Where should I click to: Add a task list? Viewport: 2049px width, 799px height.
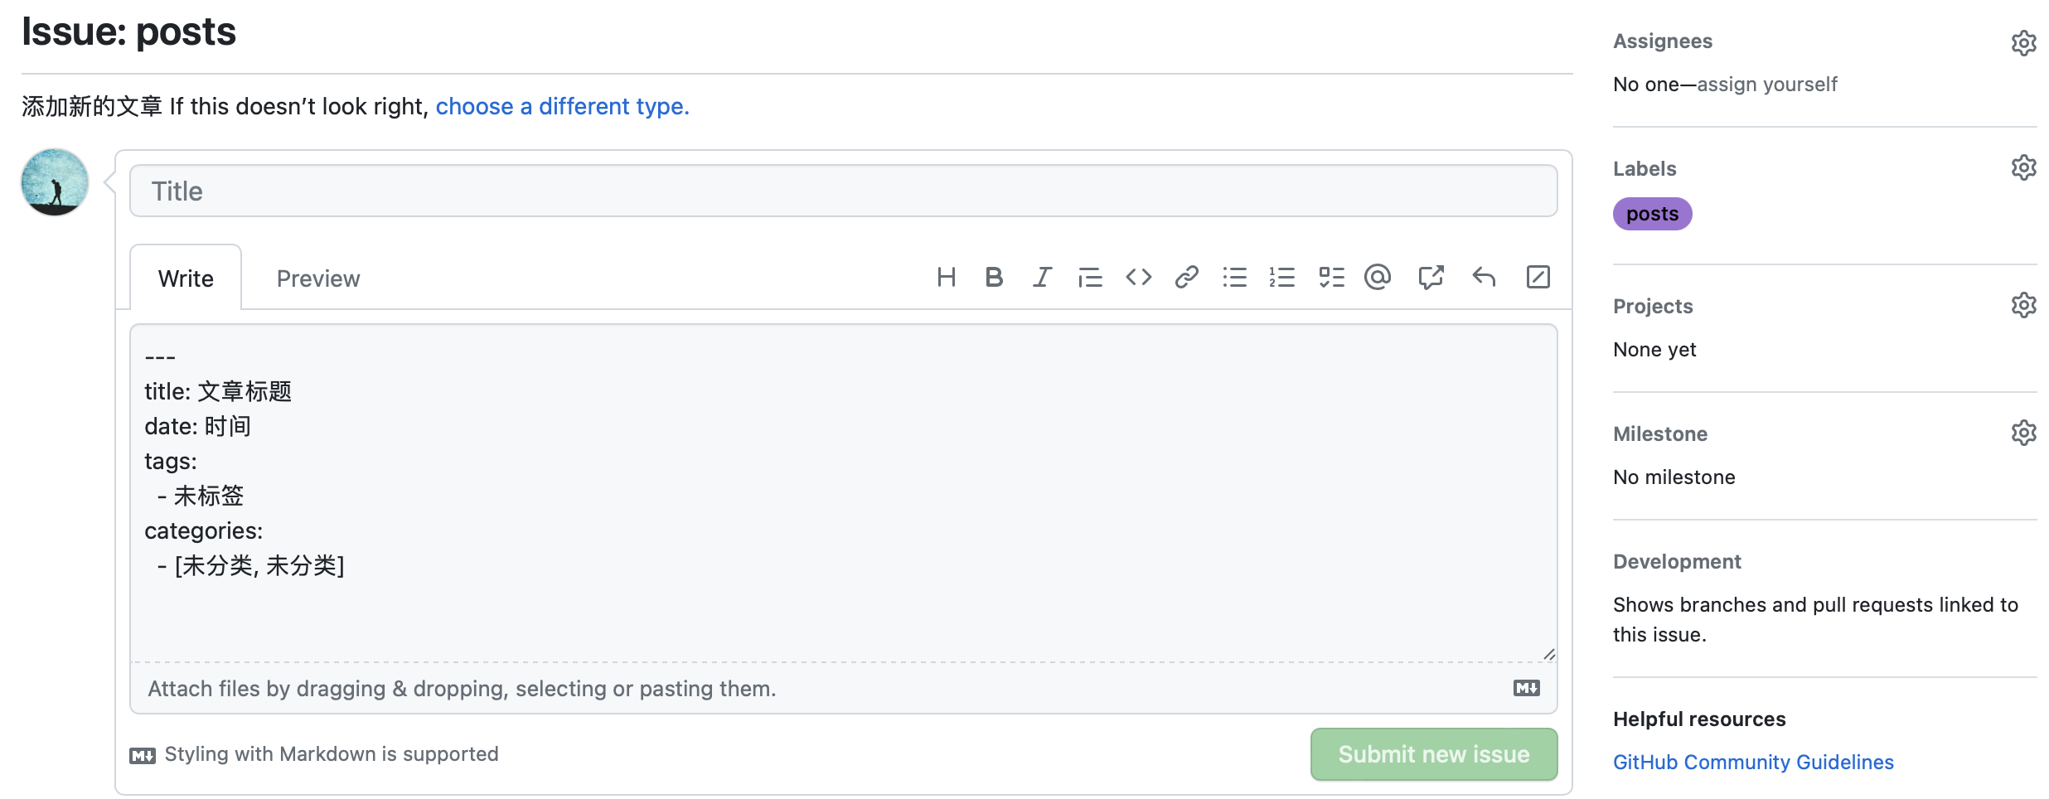(1331, 277)
